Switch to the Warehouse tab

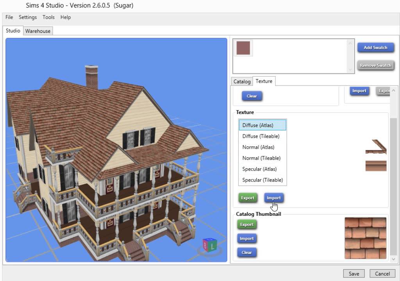38,31
